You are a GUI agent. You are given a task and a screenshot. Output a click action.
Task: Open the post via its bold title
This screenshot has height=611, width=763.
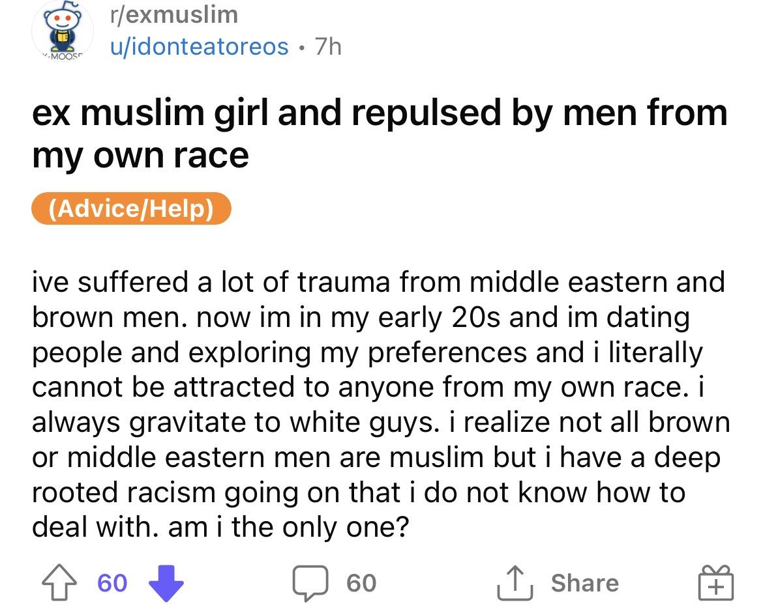click(380, 134)
